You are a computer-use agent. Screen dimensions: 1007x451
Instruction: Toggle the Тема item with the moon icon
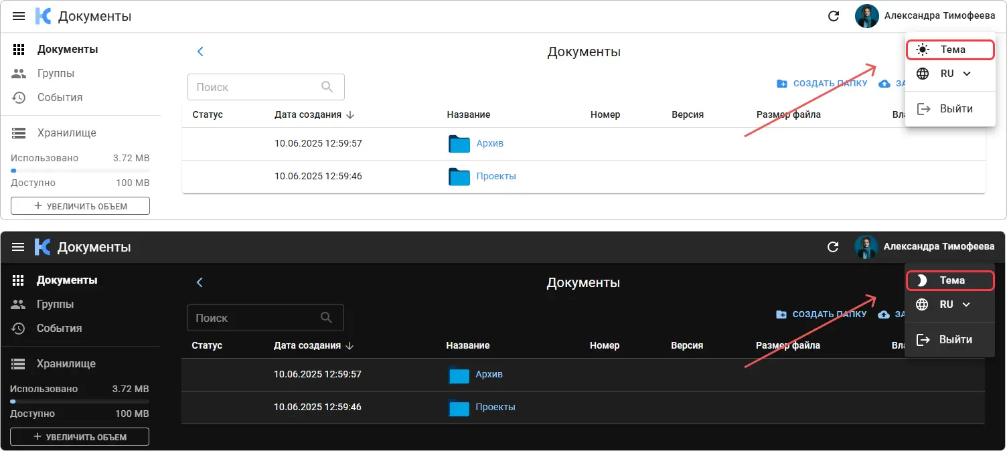tap(949, 280)
